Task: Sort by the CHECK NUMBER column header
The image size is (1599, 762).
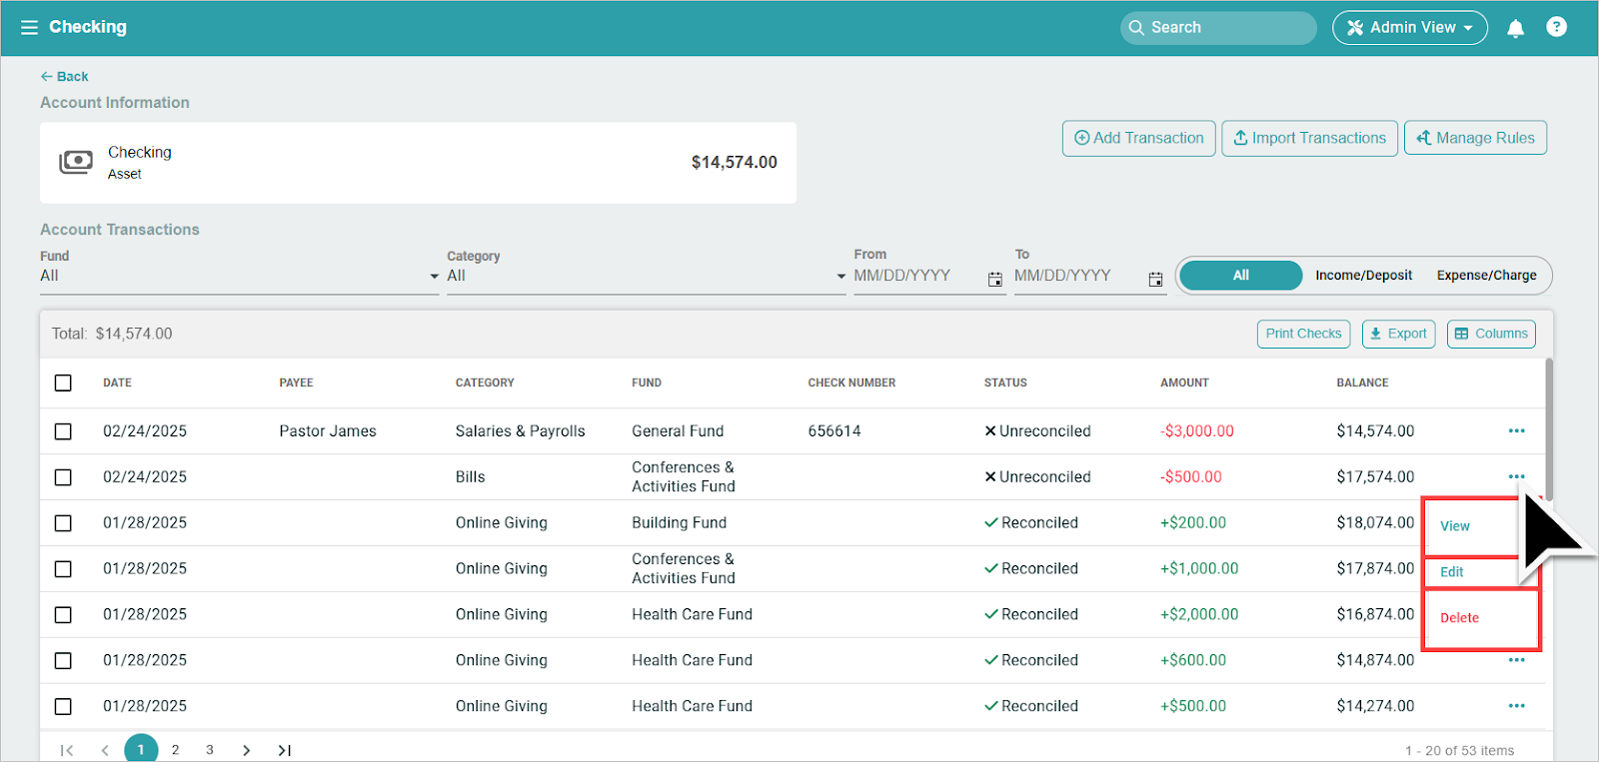Action: [x=851, y=382]
